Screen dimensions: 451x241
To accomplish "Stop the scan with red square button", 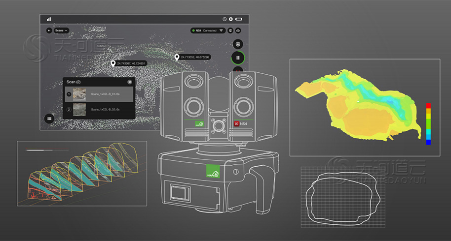I will point(238,70).
